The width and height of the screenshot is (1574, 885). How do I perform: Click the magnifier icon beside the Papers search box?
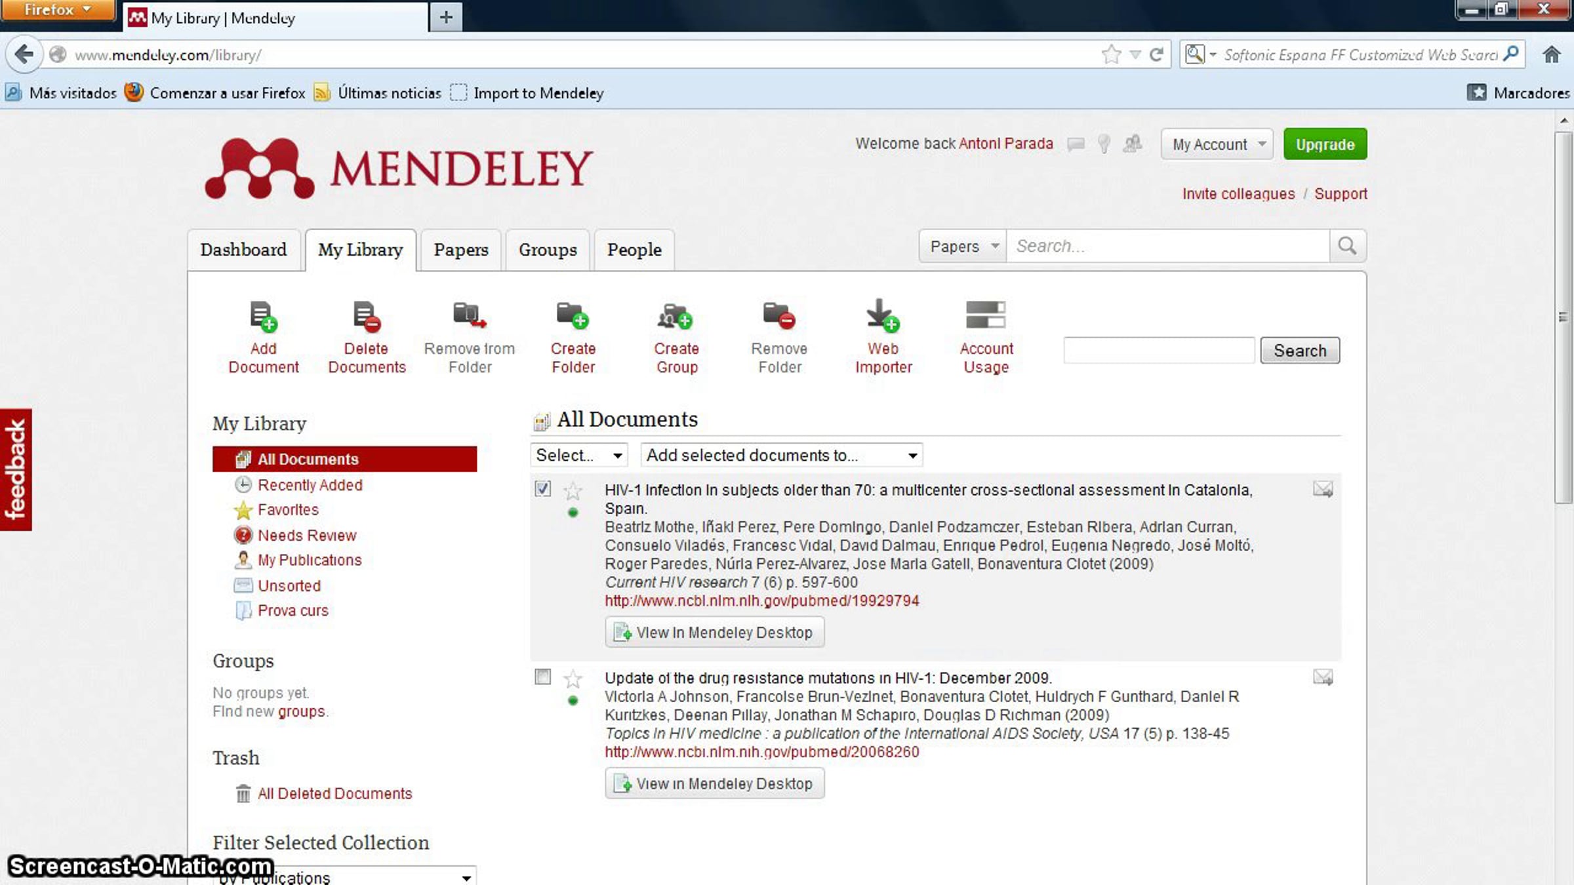click(x=1348, y=246)
